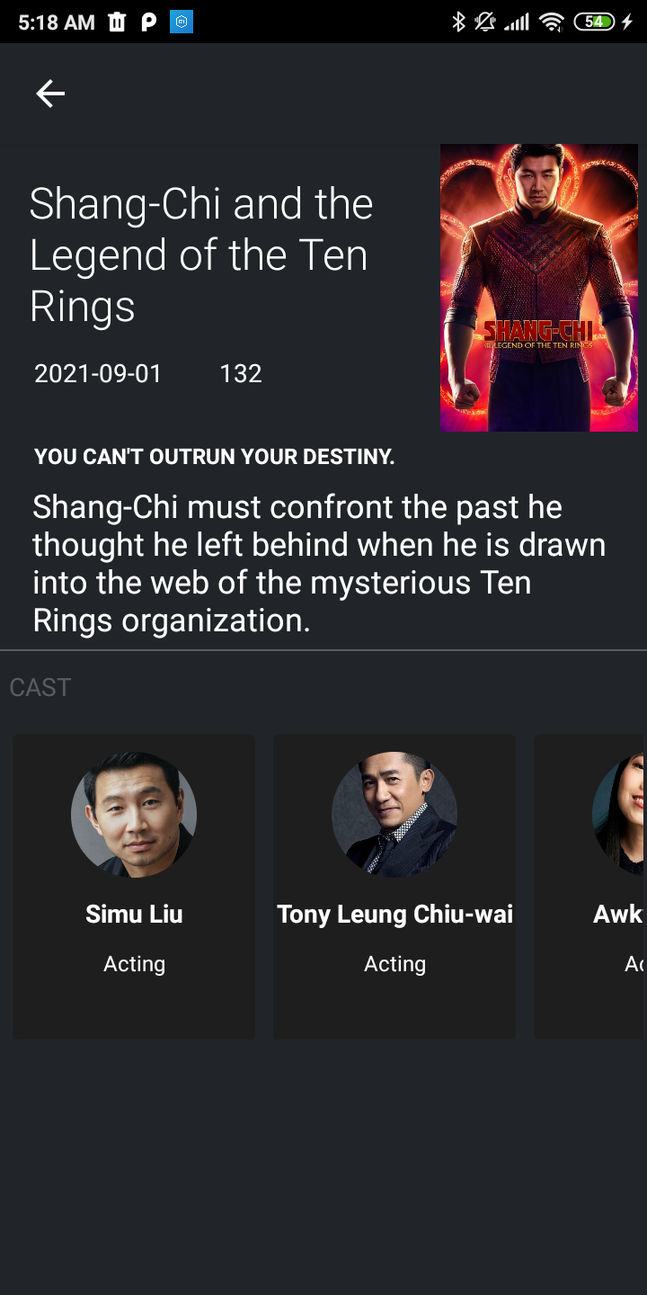This screenshot has width=647, height=1295.
Task: Tap the tagline 'You can't outrun your destiny'
Action: pos(215,457)
